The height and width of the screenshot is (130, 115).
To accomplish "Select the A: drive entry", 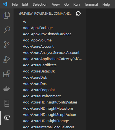I will pyautogui.click(x=25, y=22).
